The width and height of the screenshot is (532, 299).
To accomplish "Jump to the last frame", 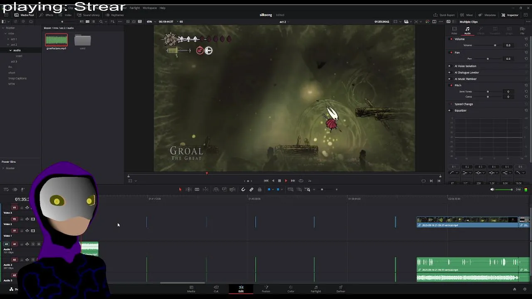I will point(293,181).
